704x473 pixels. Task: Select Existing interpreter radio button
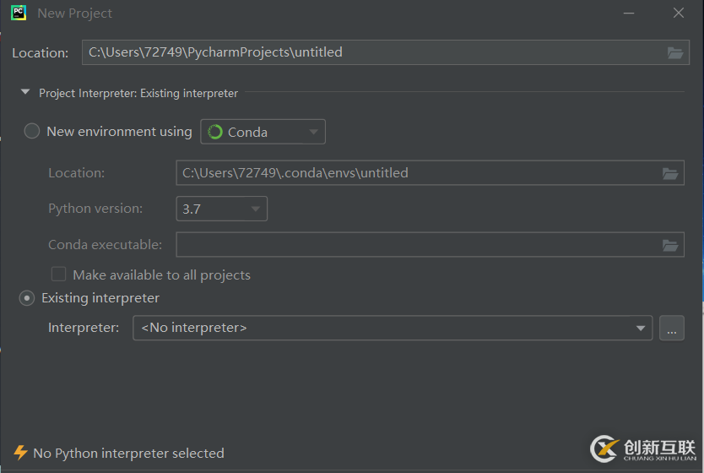tap(27, 298)
